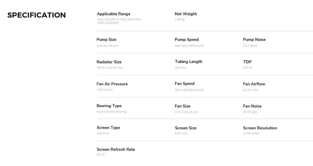Screen dimensions: 313x166
Task: Click the Pump Noise label
Action: tap(254, 40)
